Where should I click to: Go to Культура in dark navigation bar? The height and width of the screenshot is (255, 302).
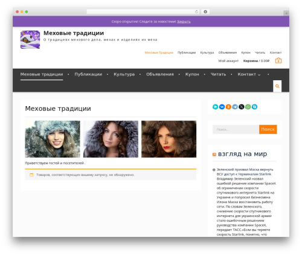(124, 74)
